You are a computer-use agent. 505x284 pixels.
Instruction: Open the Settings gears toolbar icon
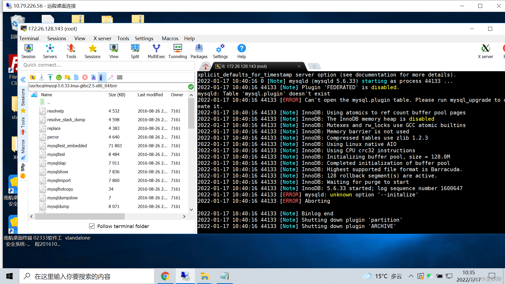coord(220,51)
